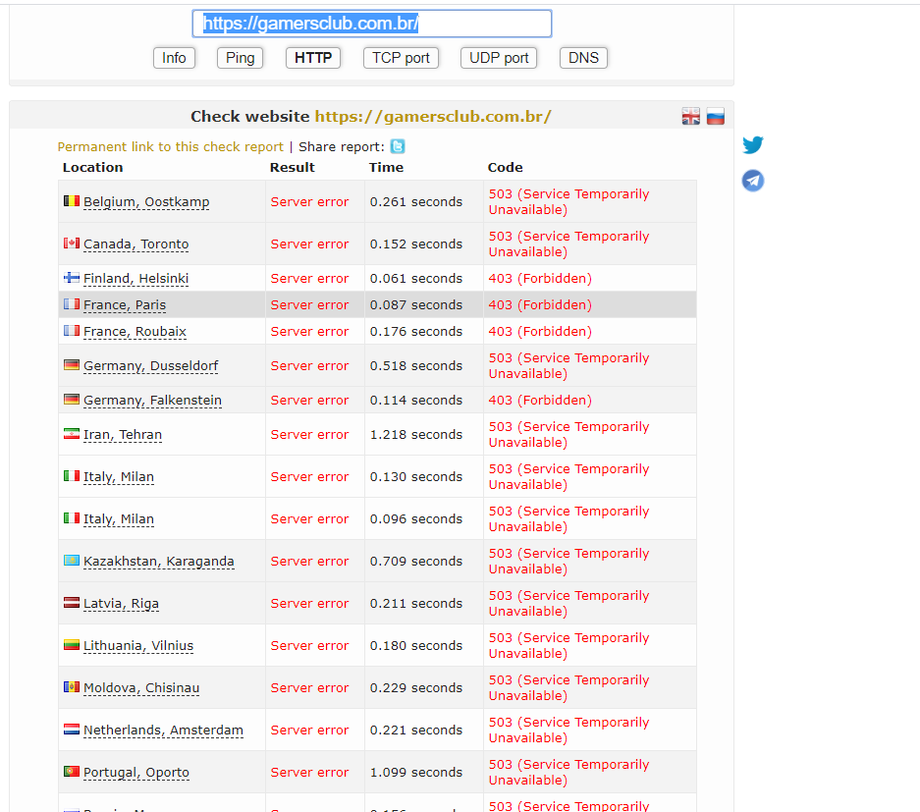Click the Ping check button

240,58
